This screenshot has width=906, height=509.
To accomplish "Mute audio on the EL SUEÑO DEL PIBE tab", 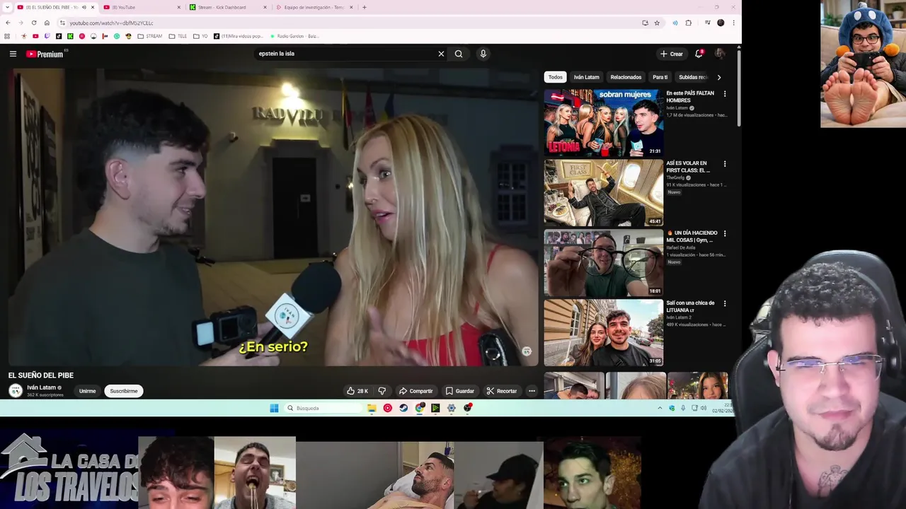I will pyautogui.click(x=84, y=7).
